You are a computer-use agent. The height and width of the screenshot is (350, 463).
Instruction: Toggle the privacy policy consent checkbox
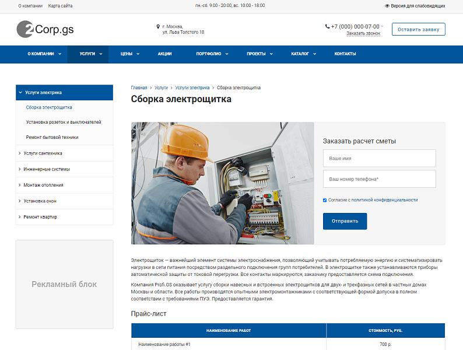[x=325, y=200]
